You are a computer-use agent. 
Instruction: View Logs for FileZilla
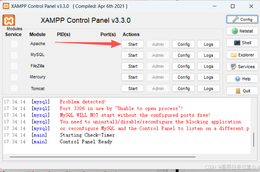(x=208, y=66)
